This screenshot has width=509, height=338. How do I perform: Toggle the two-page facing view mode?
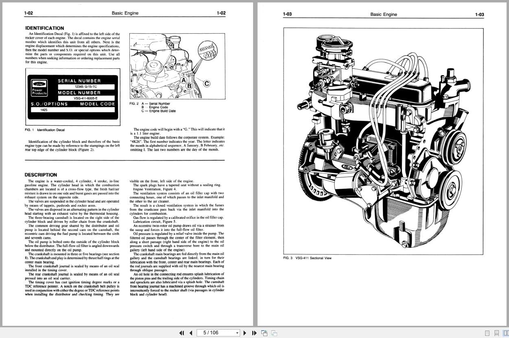pos(506,333)
